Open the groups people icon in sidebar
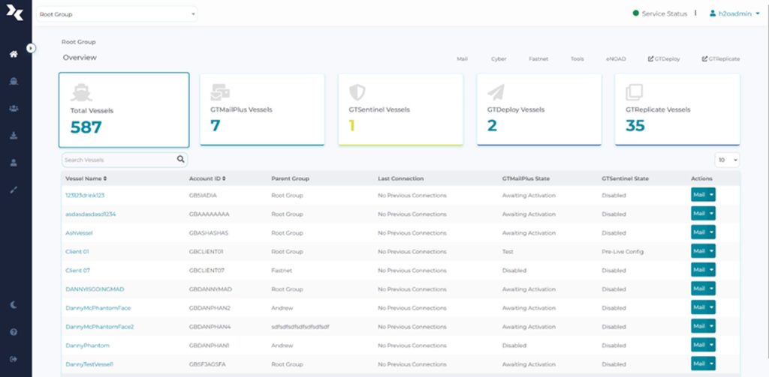The image size is (769, 377). (x=14, y=108)
